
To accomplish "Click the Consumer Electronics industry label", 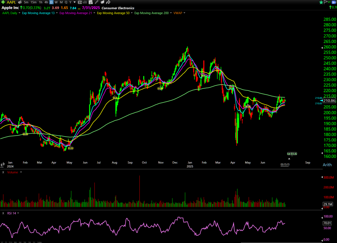I will point(118,8).
